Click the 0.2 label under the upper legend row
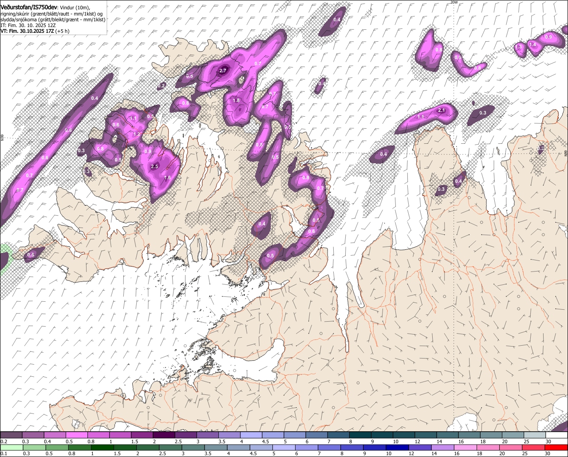Image resolution: width=568 pixels, height=457 pixels. pyautogui.click(x=3, y=441)
